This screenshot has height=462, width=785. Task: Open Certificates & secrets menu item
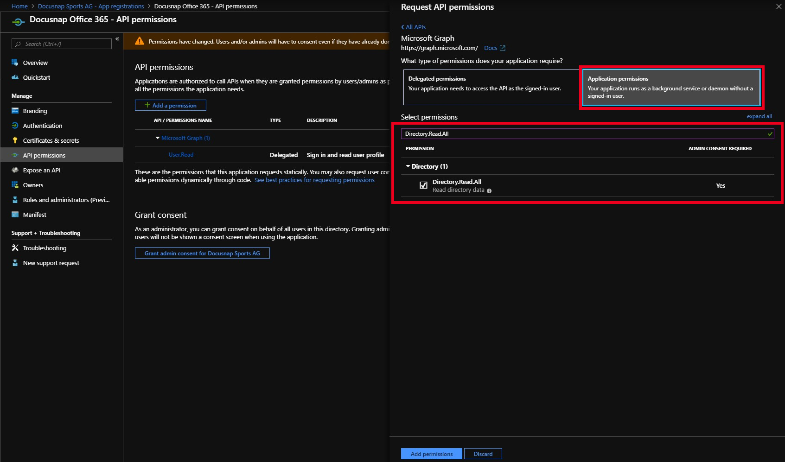(51, 140)
